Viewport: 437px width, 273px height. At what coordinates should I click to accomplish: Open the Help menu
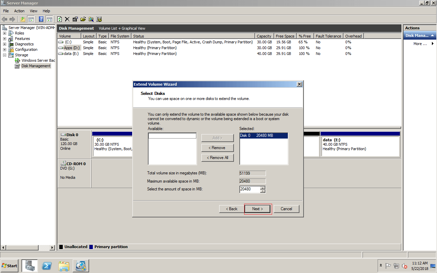pos(46,11)
